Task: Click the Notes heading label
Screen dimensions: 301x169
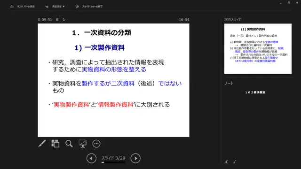Action: [x=229, y=83]
